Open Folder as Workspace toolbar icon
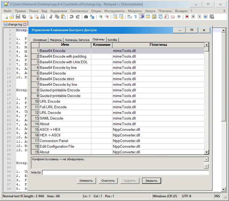The width and height of the screenshot is (229, 201). click(x=173, y=17)
